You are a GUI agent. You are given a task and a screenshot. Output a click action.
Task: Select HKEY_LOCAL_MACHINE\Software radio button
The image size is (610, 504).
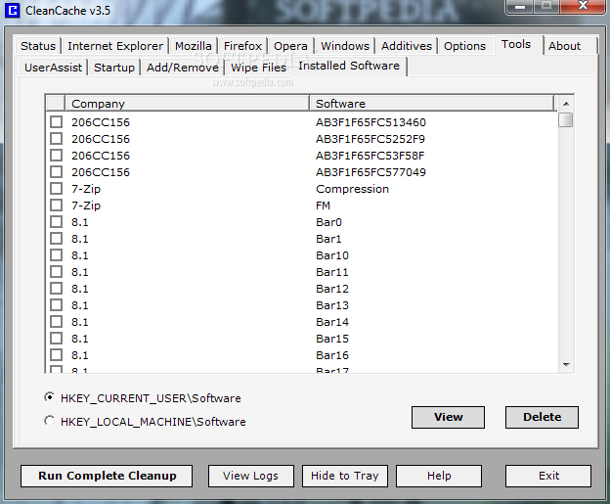click(x=50, y=421)
